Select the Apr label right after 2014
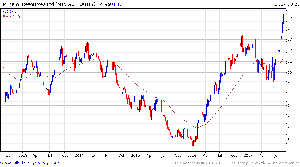This screenshot has width=300, height=167. [x=93, y=156]
